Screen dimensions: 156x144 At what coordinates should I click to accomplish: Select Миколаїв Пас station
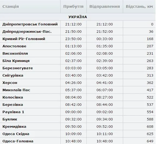tap(16, 90)
